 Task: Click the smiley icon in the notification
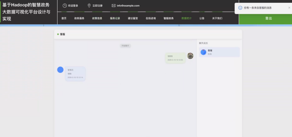tap(240, 8)
